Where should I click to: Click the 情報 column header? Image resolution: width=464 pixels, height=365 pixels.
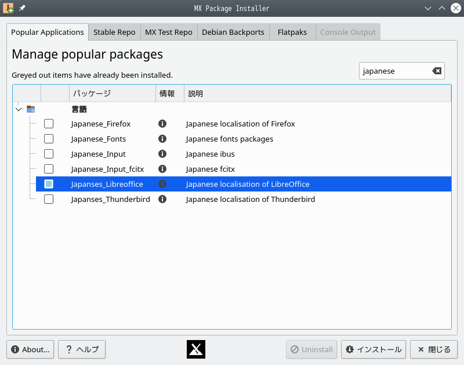(170, 93)
